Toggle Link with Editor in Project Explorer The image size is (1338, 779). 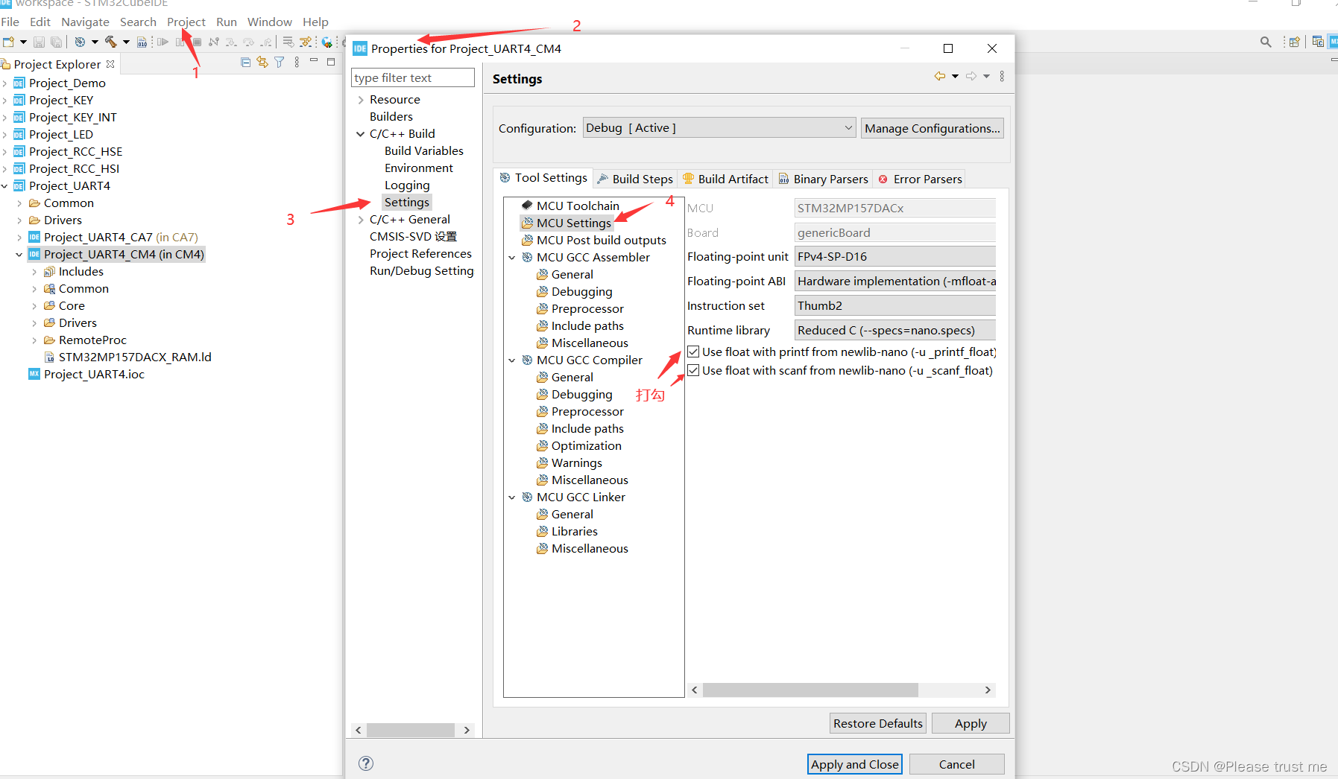[x=262, y=62]
